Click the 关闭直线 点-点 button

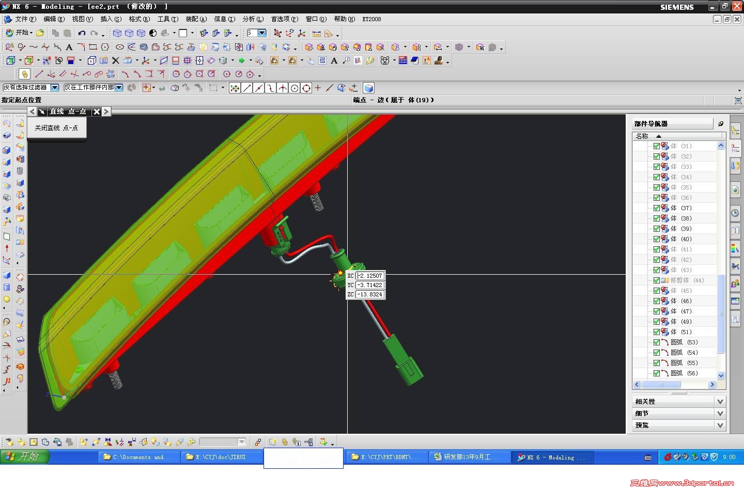point(56,128)
